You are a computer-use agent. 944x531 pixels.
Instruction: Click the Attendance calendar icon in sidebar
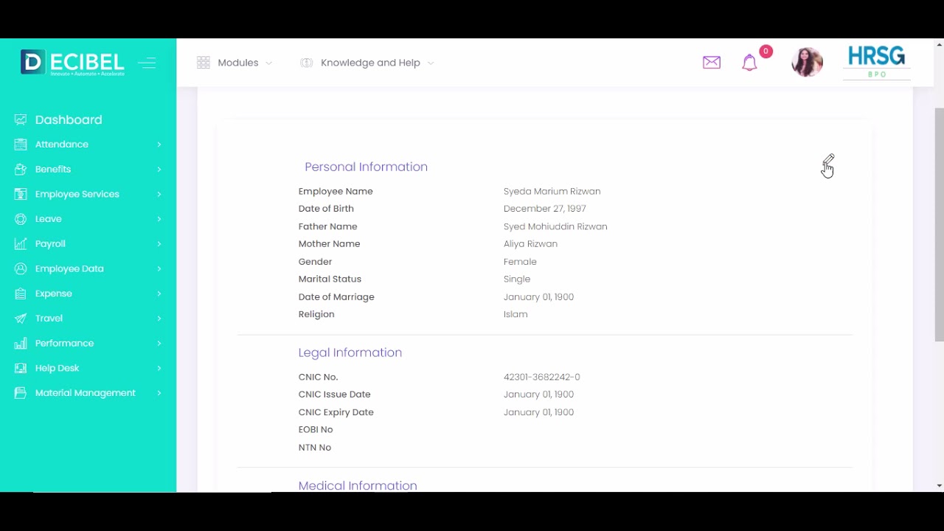[x=21, y=145]
